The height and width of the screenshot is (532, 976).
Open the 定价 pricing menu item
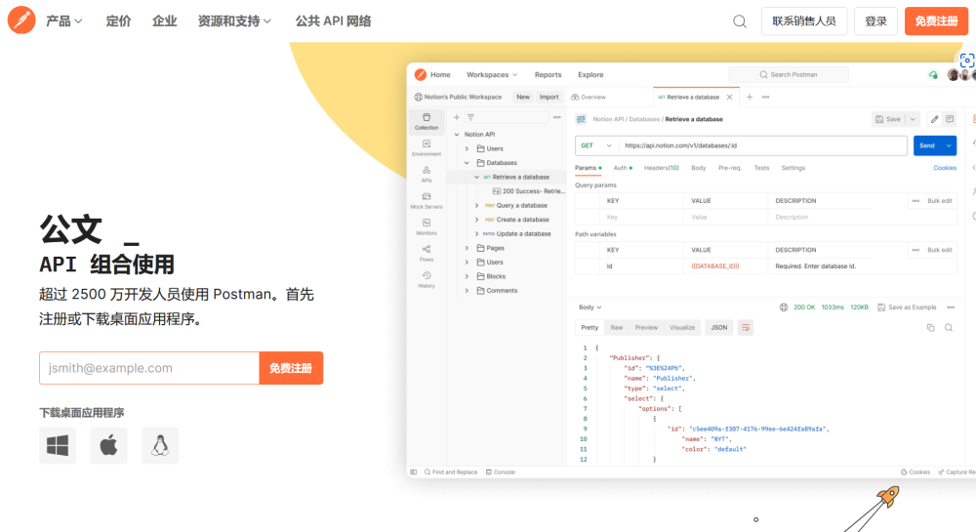point(118,21)
